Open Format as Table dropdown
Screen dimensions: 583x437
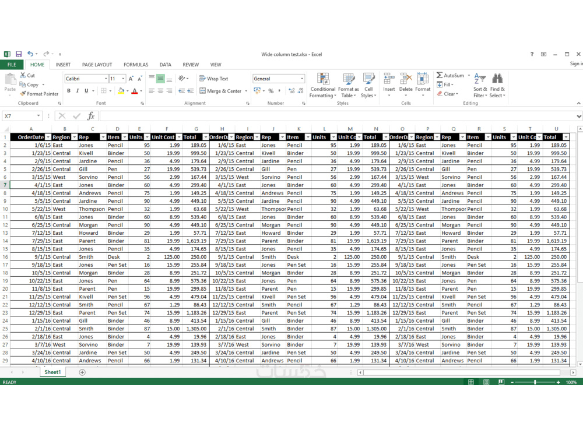point(349,85)
